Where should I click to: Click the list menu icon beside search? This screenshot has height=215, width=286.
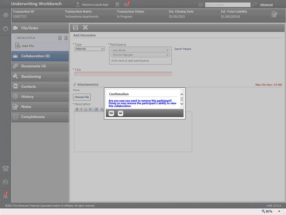pyautogui.click(x=201, y=5)
